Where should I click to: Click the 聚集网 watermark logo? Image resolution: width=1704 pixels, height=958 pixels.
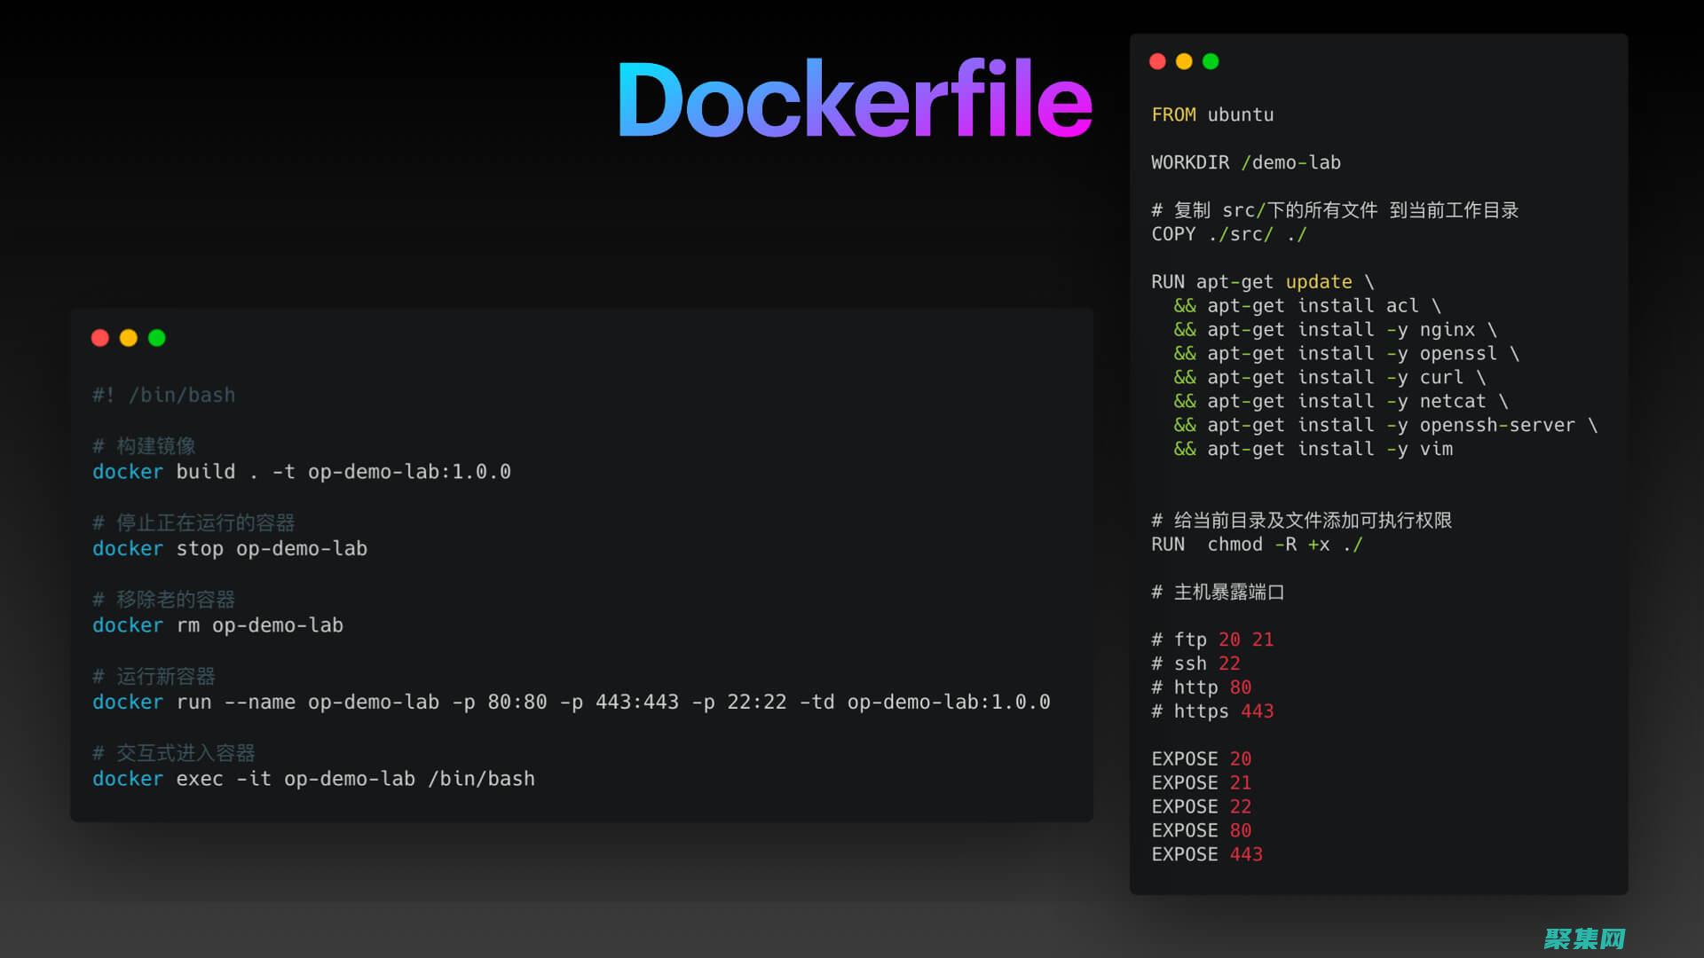[1584, 938]
